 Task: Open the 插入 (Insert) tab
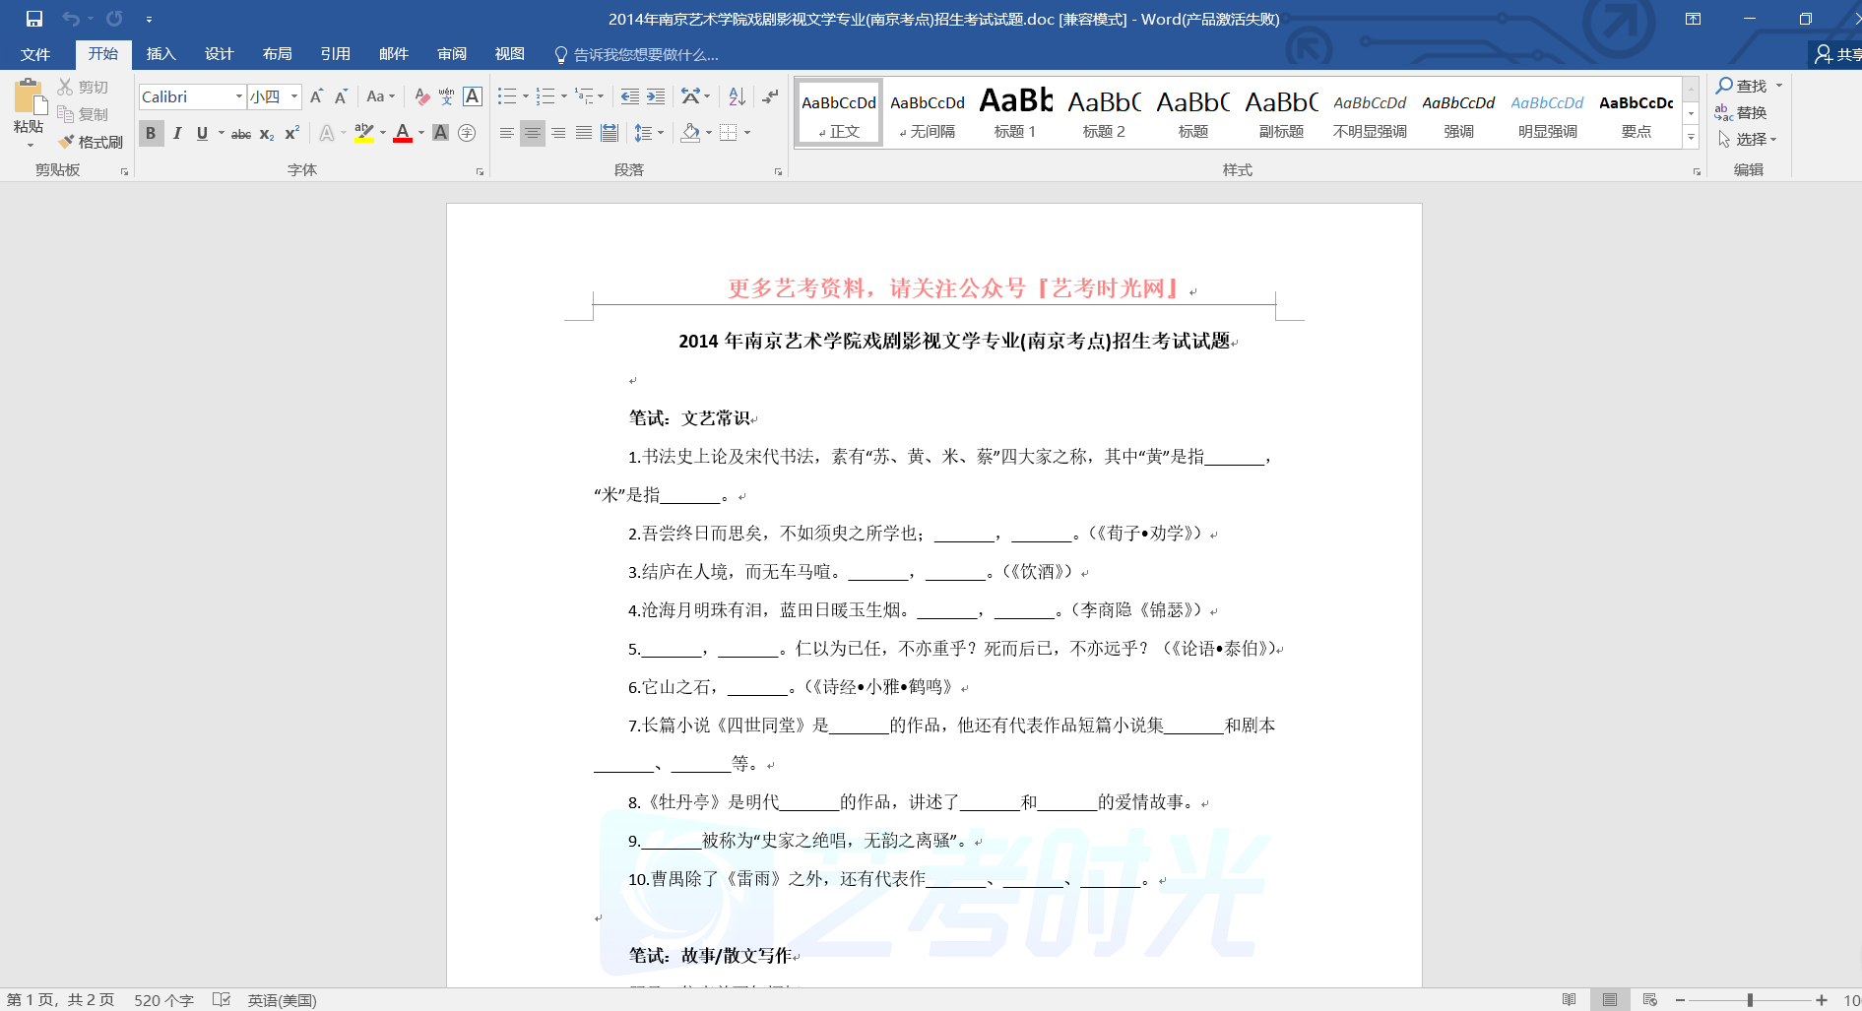pos(161,54)
